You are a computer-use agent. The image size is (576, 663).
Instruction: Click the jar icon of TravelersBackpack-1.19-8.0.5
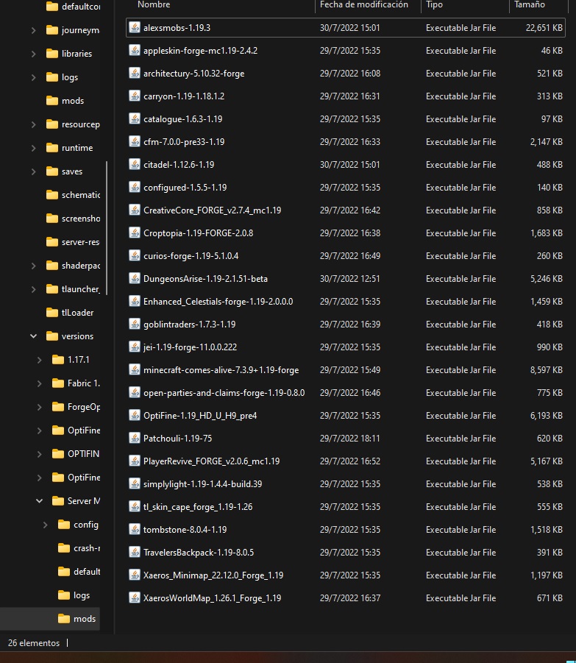click(x=135, y=553)
